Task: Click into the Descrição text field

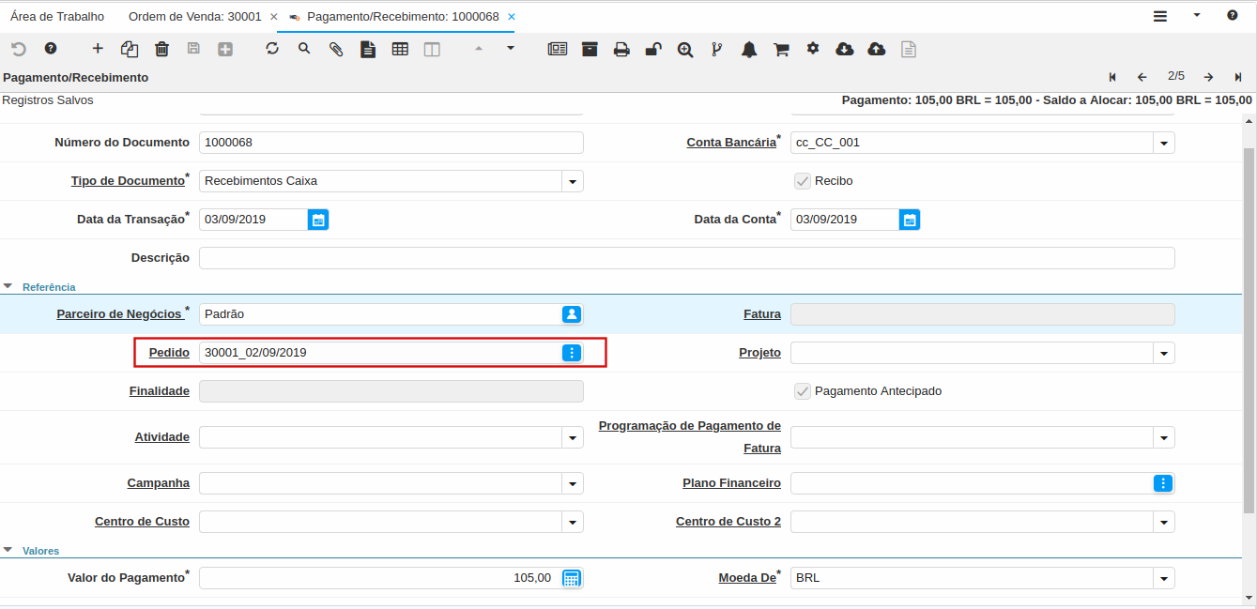Action: 686,258
